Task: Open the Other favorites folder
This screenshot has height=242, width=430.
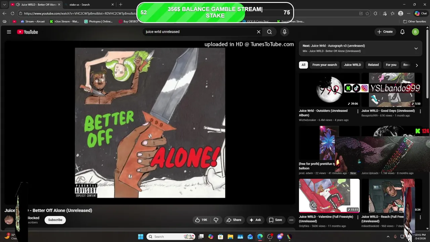Action: pyautogui.click(x=415, y=21)
